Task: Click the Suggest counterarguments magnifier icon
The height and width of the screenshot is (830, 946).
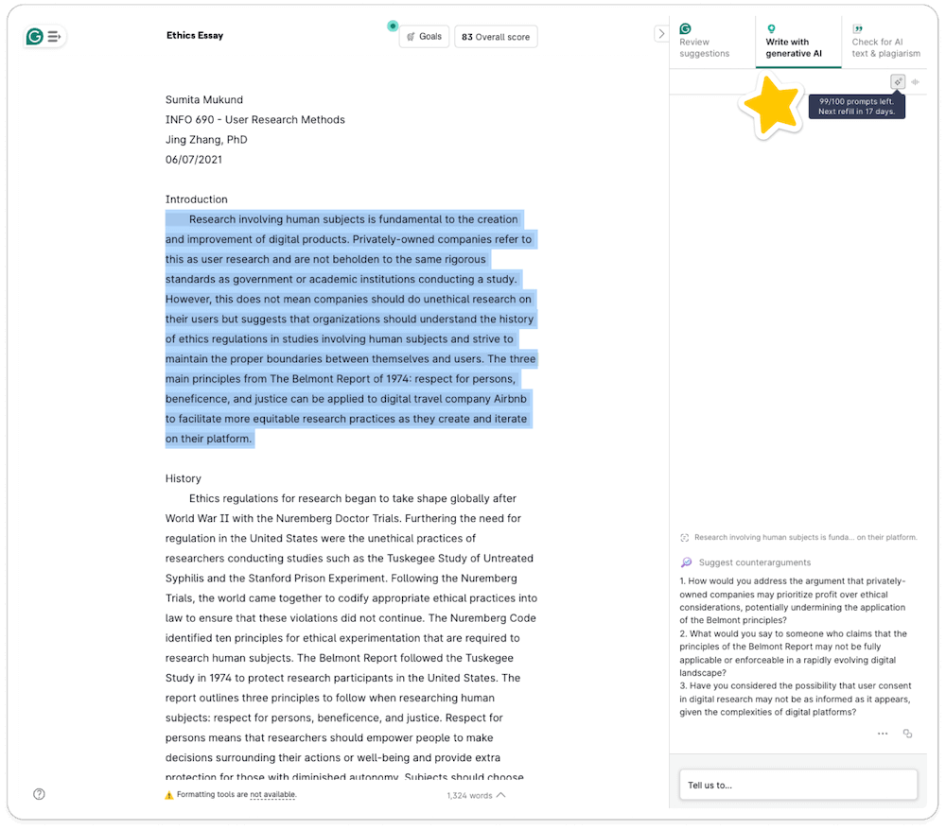Action: [x=687, y=562]
